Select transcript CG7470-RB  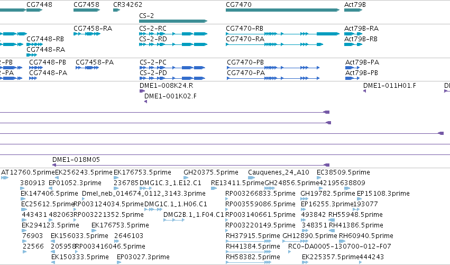point(283,34)
